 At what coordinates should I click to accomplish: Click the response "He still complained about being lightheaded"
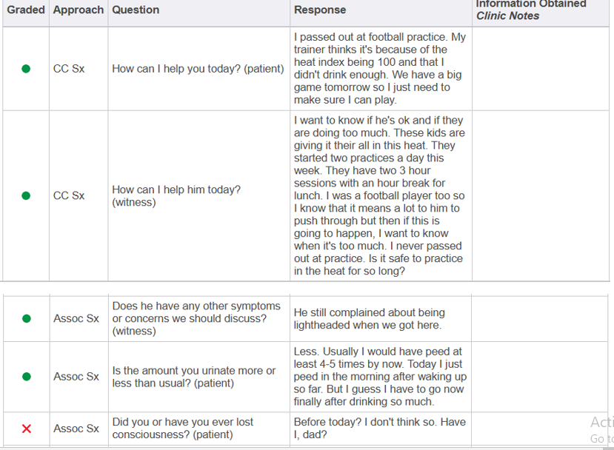[369, 319]
